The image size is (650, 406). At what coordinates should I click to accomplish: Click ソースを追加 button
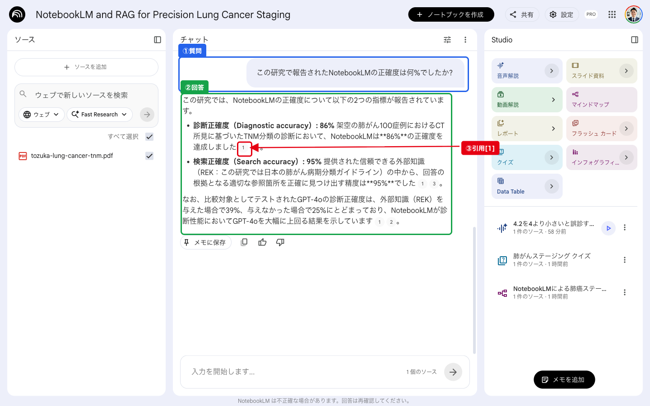[86, 67]
